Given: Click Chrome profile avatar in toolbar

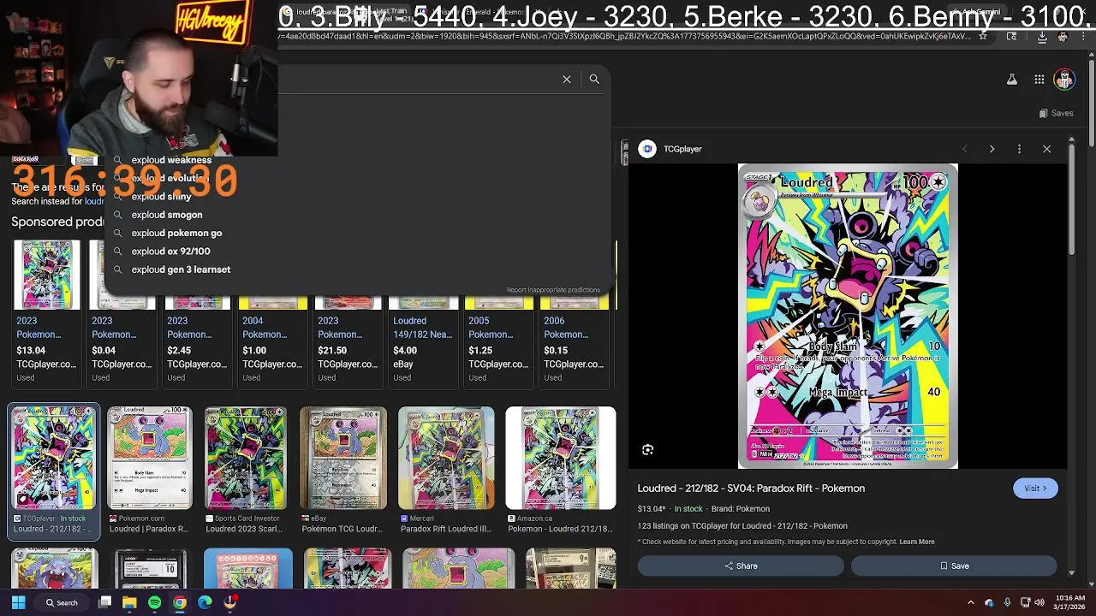Looking at the screenshot, I should pyautogui.click(x=1063, y=37).
